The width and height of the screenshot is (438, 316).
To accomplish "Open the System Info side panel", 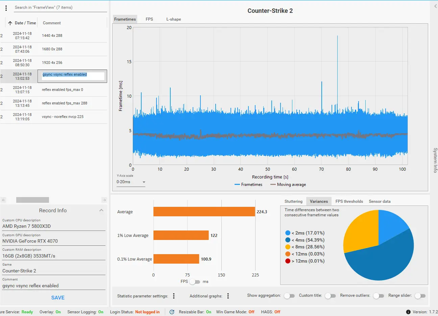I will 435,160.
